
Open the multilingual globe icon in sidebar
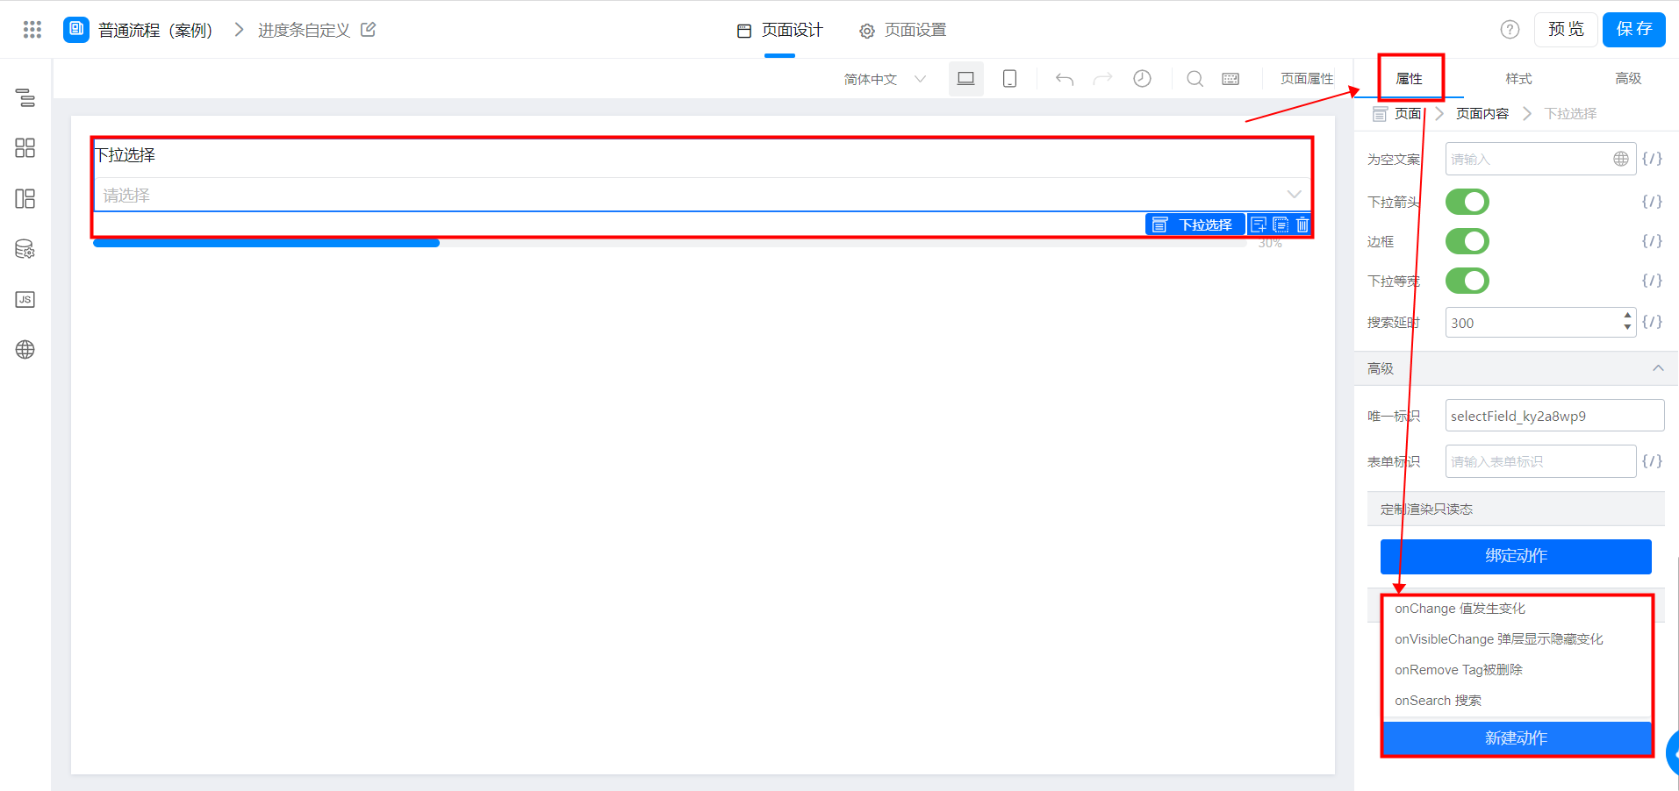click(x=25, y=350)
